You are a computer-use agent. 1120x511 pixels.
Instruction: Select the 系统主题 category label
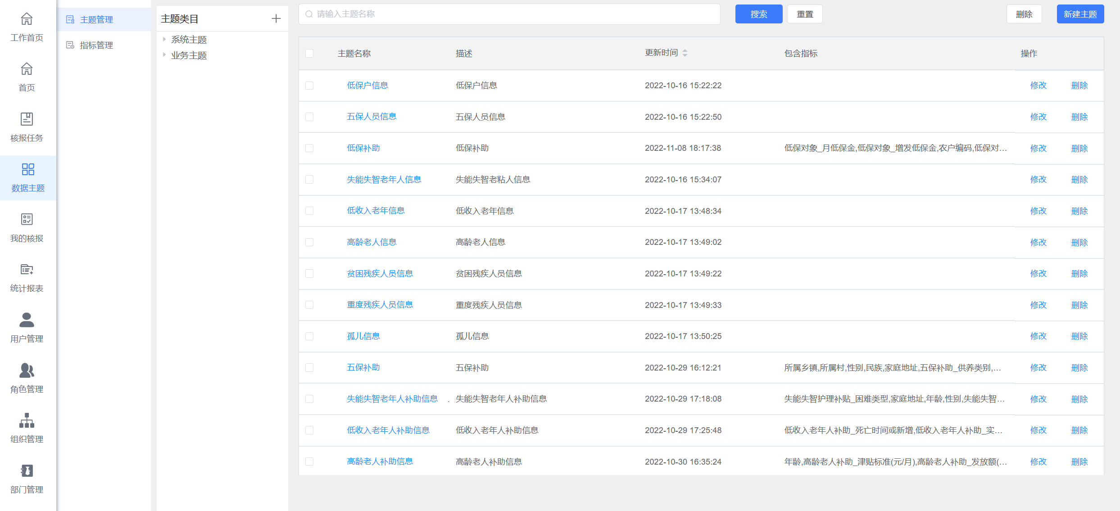189,40
